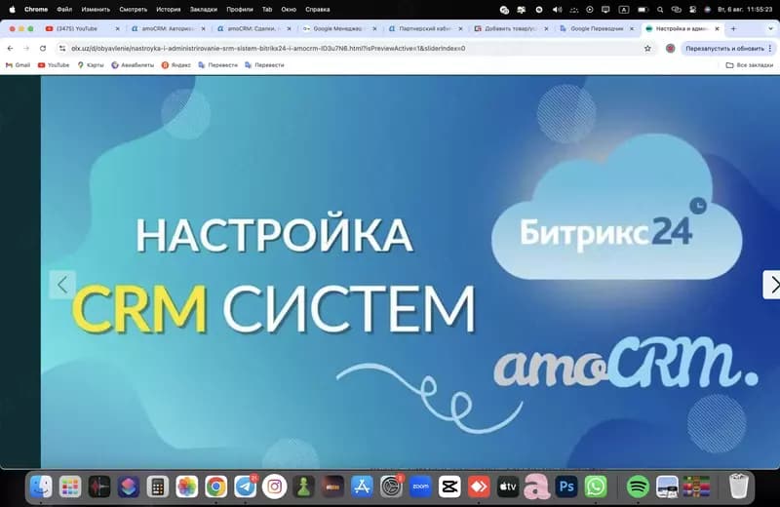Open Finder from the Dock
The height and width of the screenshot is (507, 780).
click(x=41, y=487)
